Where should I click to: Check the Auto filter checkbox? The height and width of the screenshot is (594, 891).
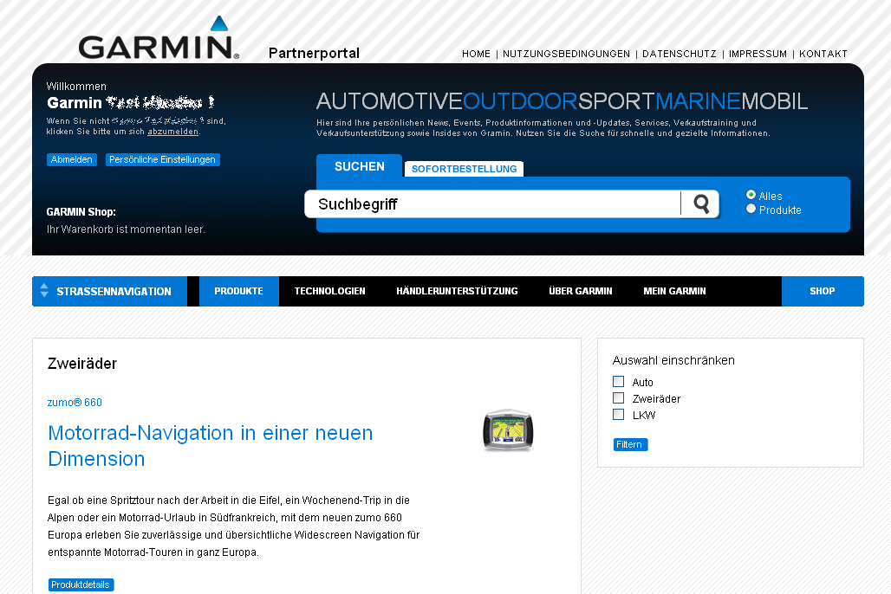pos(618,382)
